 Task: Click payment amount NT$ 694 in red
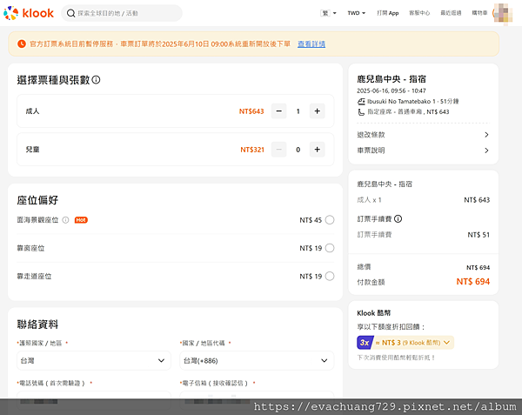[x=472, y=282]
